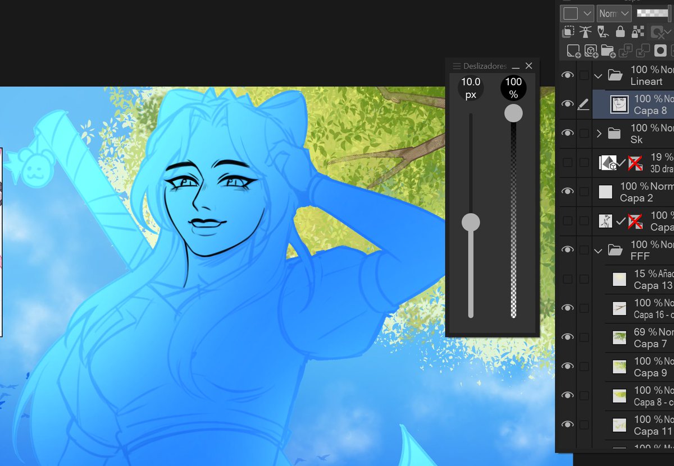This screenshot has width=674, height=466.
Task: Click Merge with Layer Below icon
Action: click(643, 51)
